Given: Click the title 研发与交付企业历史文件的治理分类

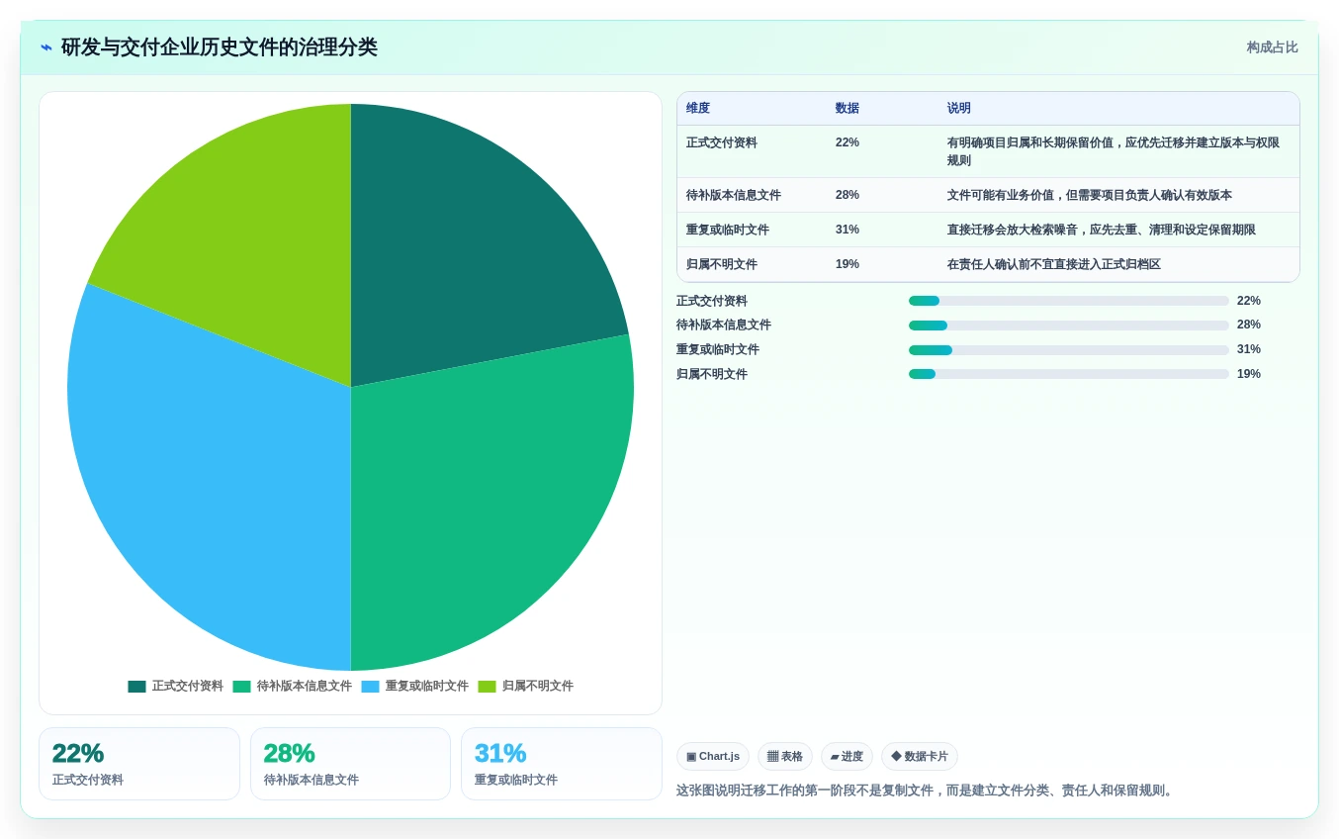Looking at the screenshot, I should [x=220, y=47].
